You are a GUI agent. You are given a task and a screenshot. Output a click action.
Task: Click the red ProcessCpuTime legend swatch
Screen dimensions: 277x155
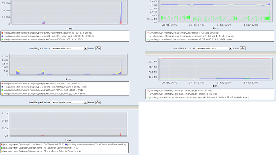[x=2, y=145]
